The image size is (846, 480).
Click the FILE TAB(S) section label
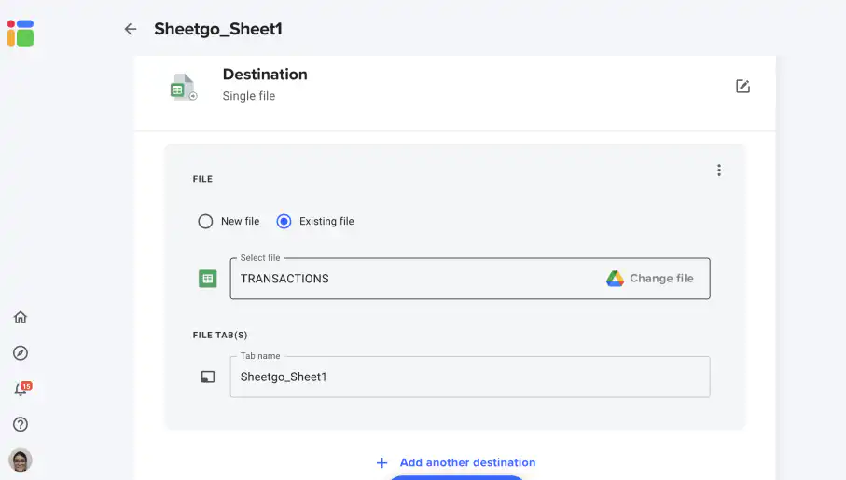tap(220, 335)
